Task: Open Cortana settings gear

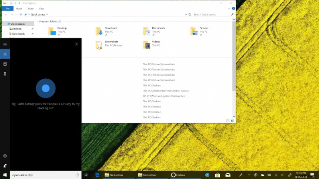Action: (x=5, y=156)
